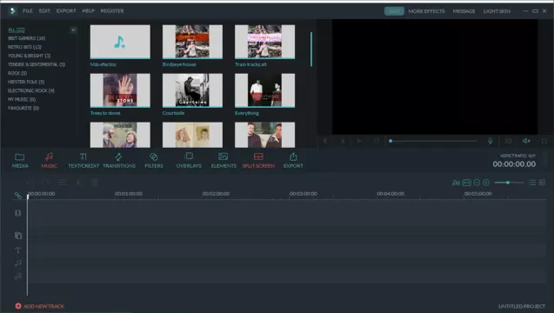Select the Courtside music thumbnail
Viewport: 554px width, 313px height.
[192, 90]
